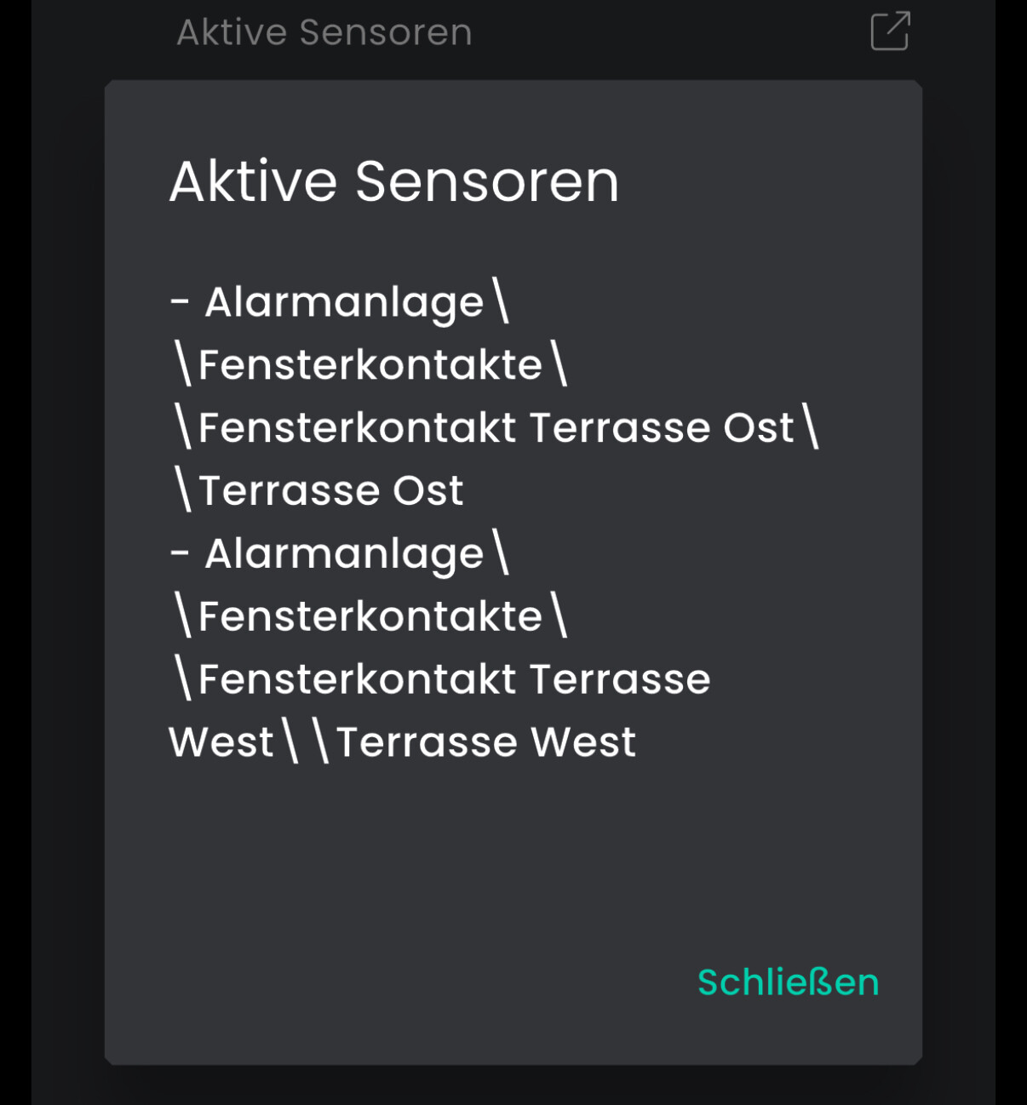
Task: Click the dash bullet before the first Alarmanlage
Action: tap(179, 303)
